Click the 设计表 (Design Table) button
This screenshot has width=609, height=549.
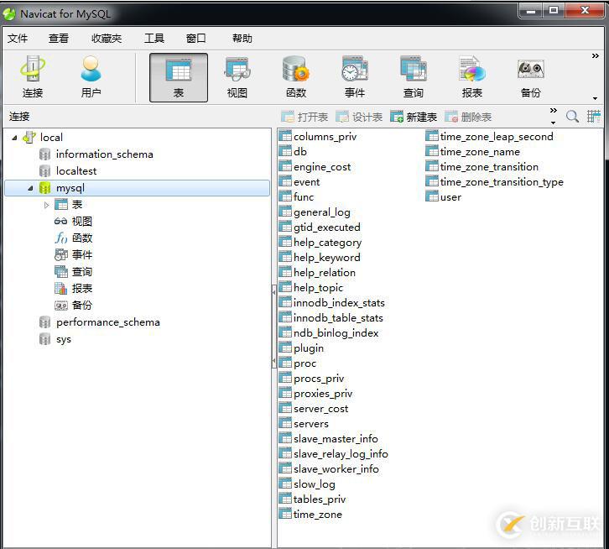click(x=359, y=117)
